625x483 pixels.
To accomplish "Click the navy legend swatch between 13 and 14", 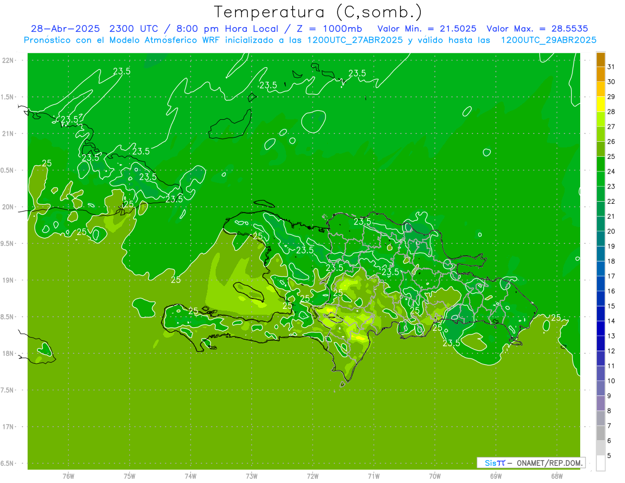I will coord(601,328).
